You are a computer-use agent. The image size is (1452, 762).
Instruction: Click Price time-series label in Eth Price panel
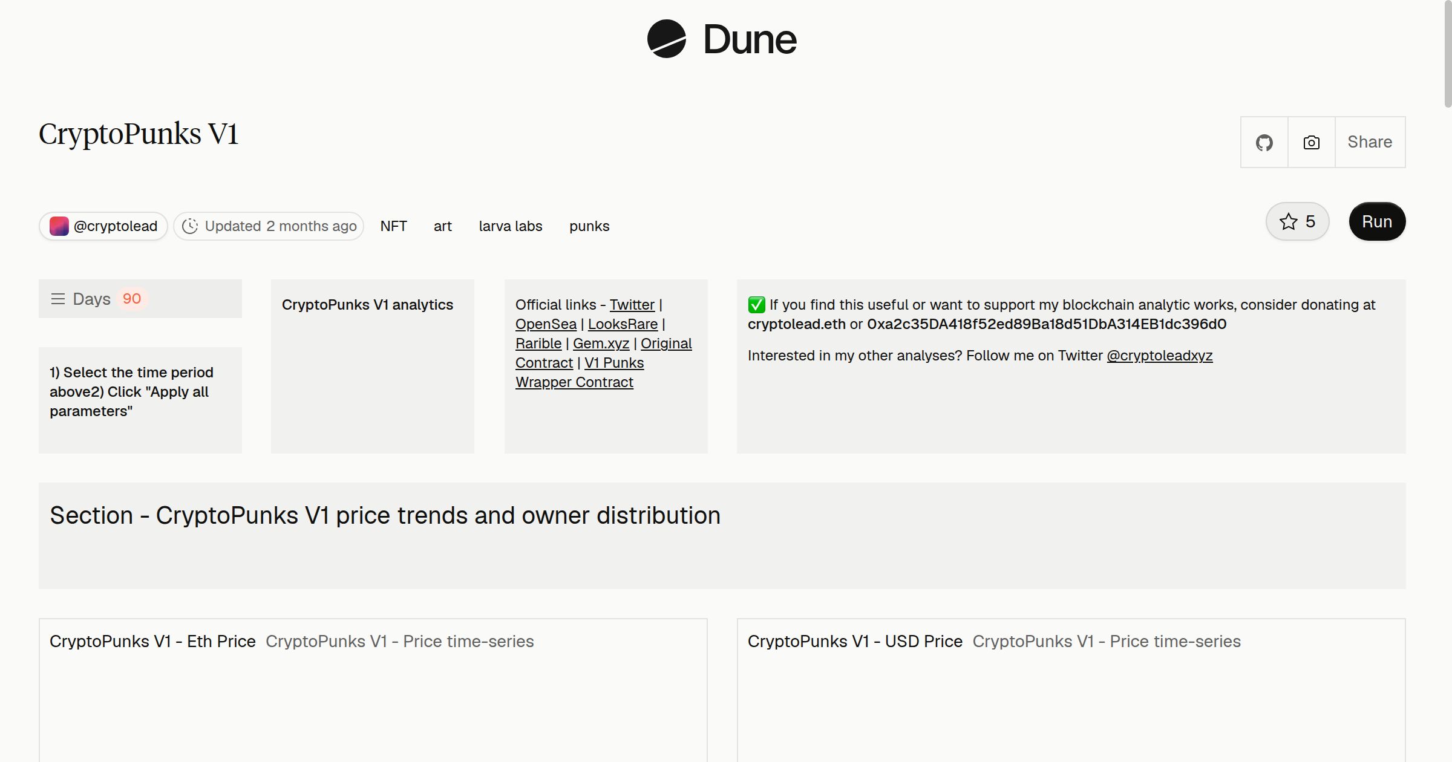click(399, 642)
